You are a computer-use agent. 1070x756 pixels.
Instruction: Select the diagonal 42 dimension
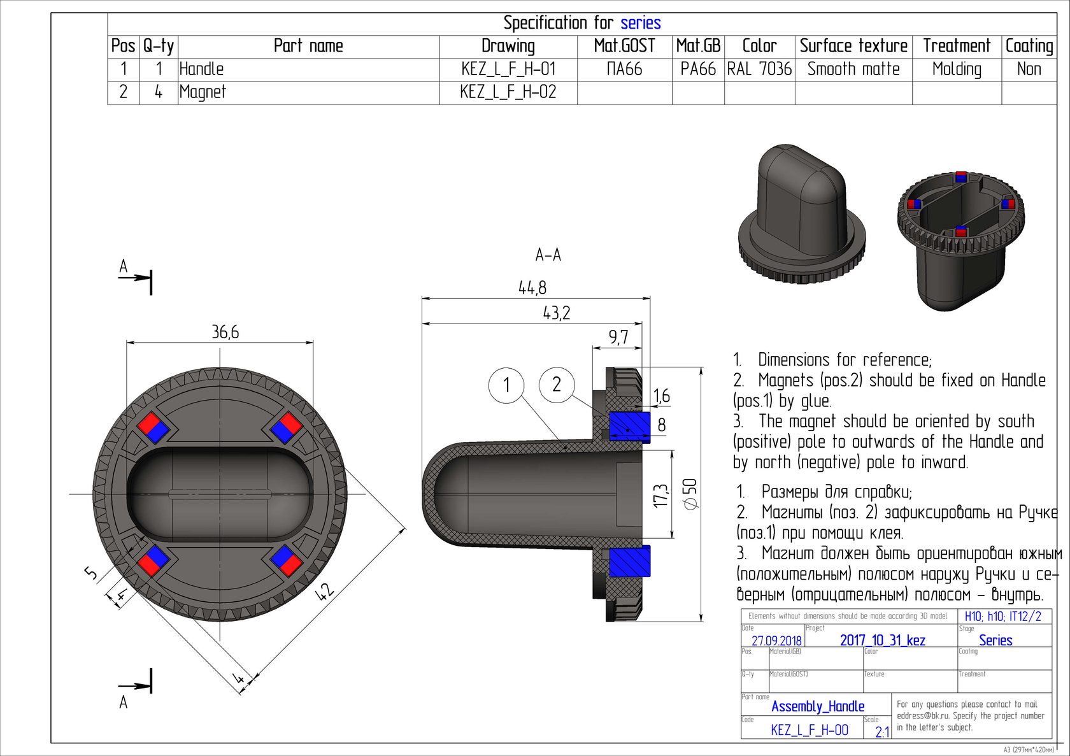tap(325, 591)
